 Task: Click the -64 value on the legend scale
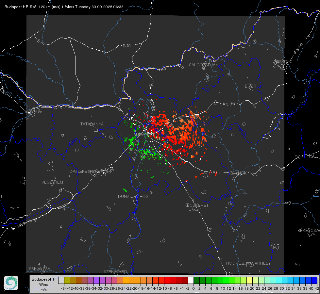(x=64, y=288)
